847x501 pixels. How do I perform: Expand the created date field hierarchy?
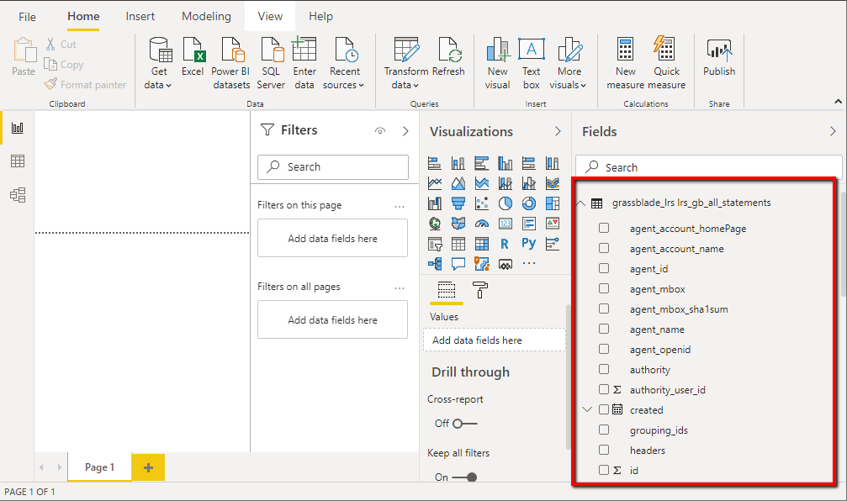coord(587,409)
